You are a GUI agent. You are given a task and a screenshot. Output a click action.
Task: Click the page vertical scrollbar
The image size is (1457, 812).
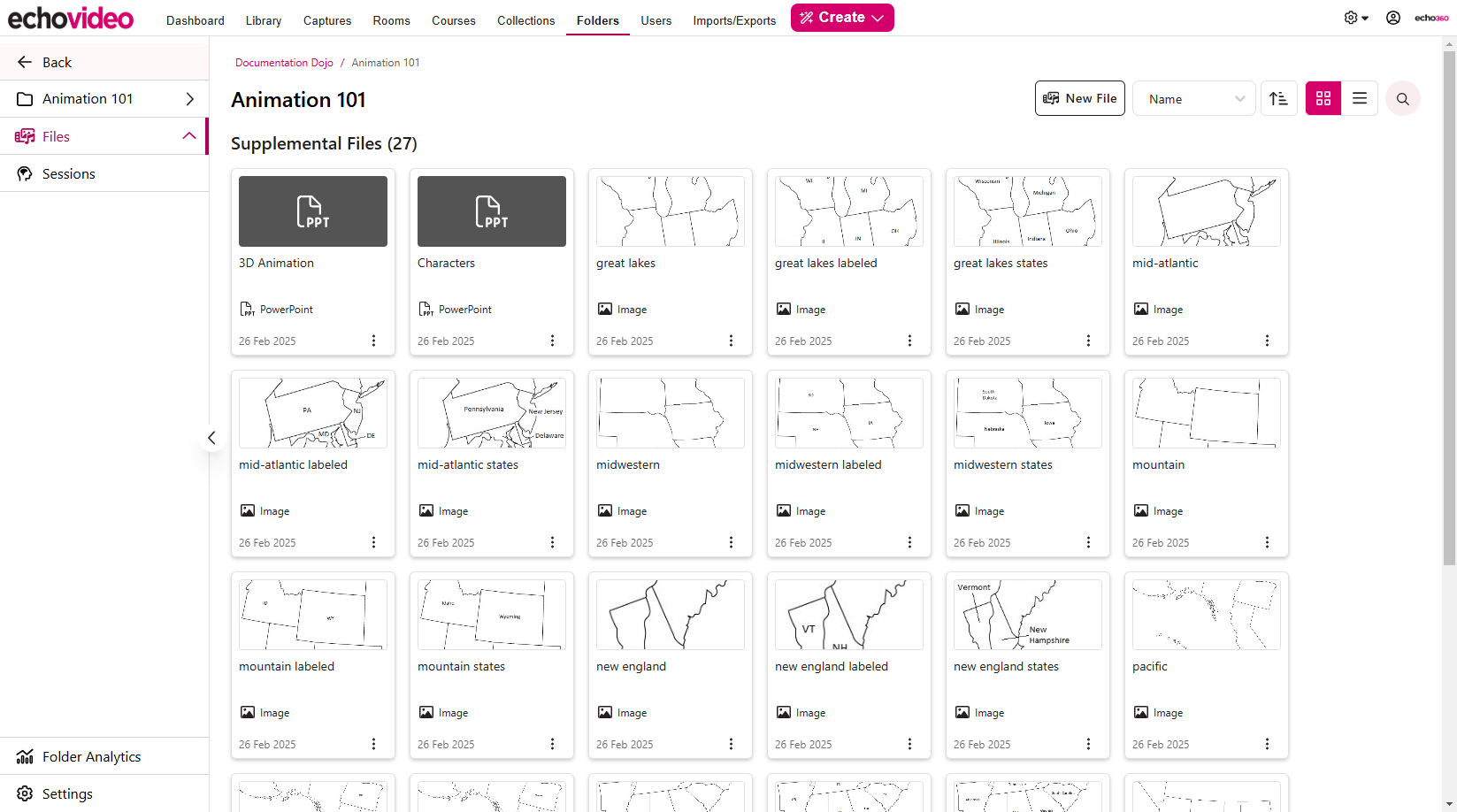coord(1449,308)
